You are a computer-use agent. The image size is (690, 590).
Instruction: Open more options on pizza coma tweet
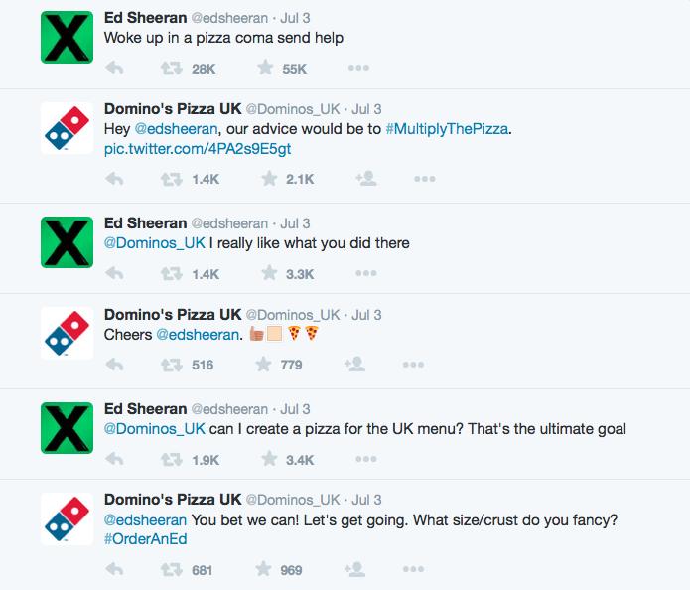(358, 68)
